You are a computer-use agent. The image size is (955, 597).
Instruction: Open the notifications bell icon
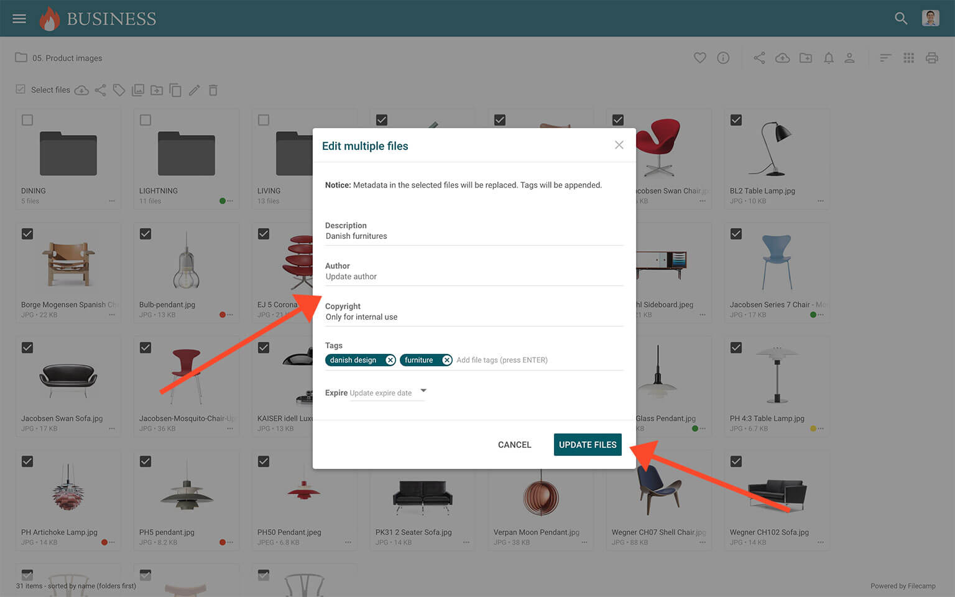tap(829, 58)
